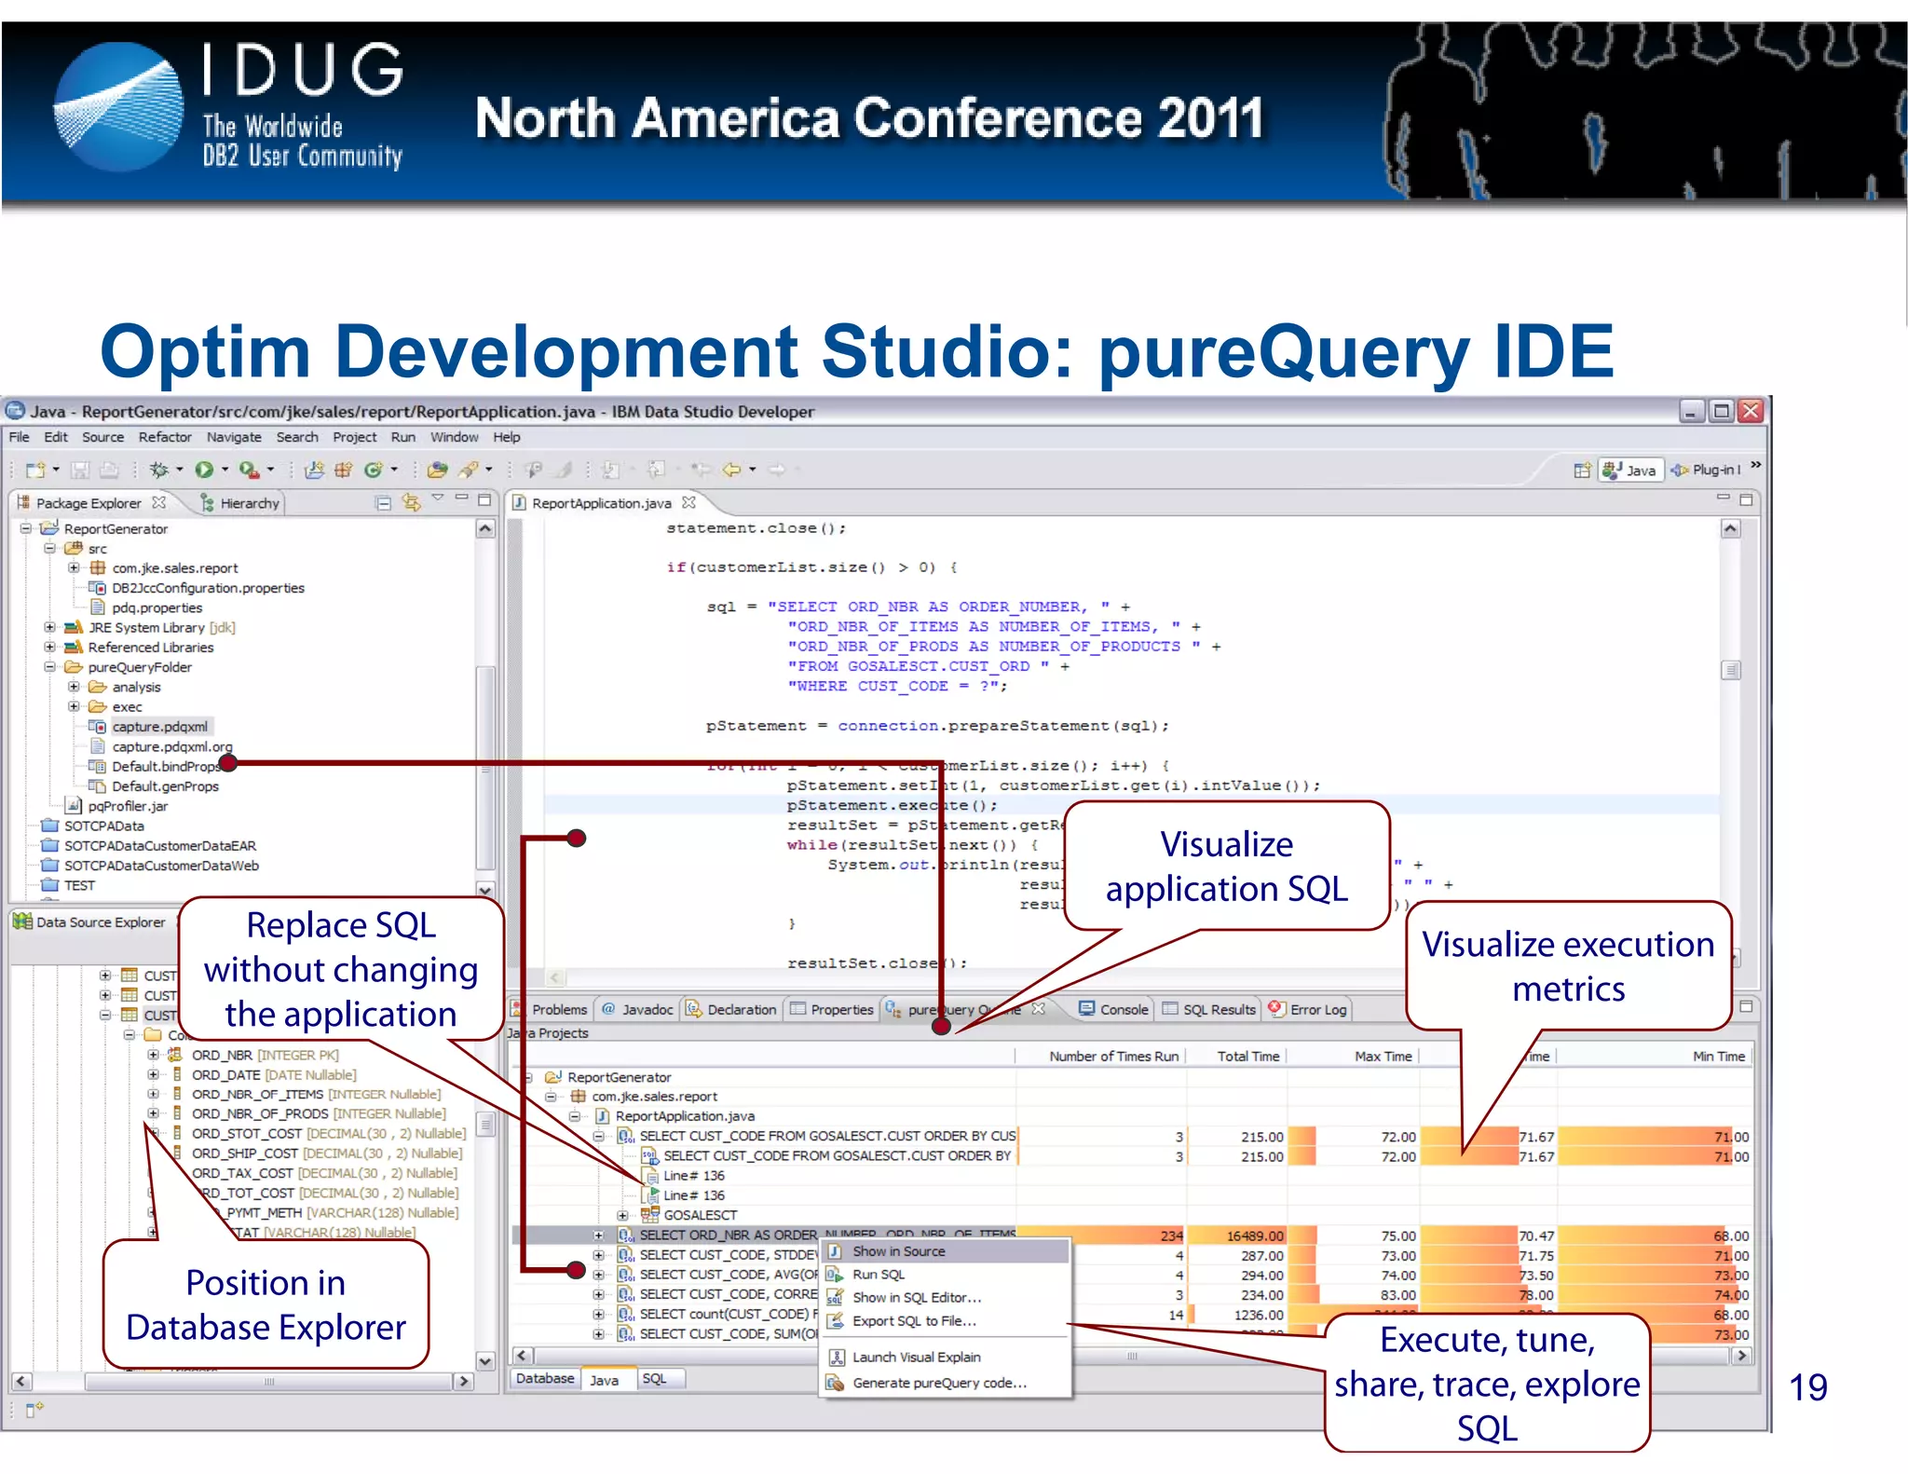Click the New Java Project icon
The height and width of the screenshot is (1474, 1908).
point(315,470)
